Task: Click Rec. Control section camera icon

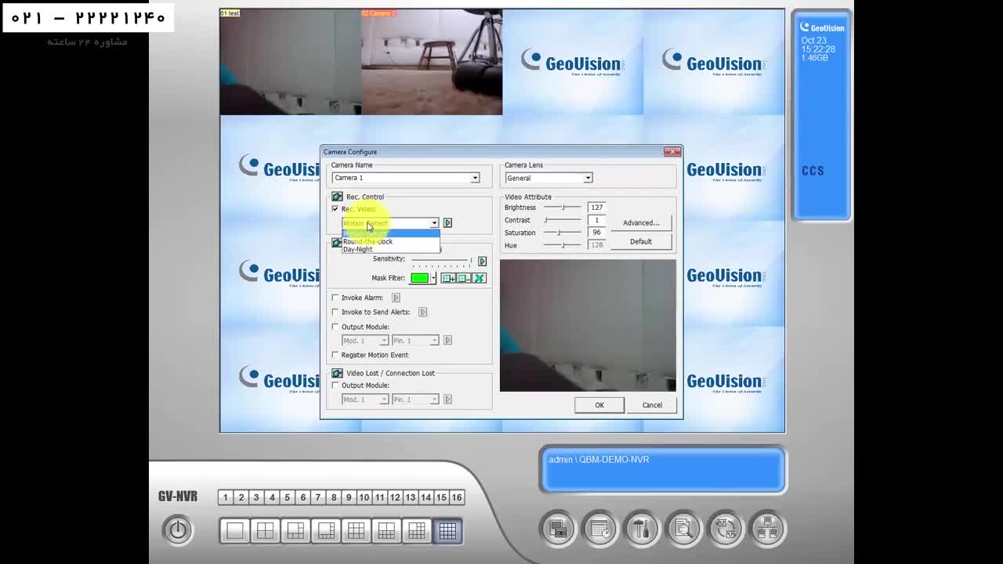Action: (x=337, y=197)
